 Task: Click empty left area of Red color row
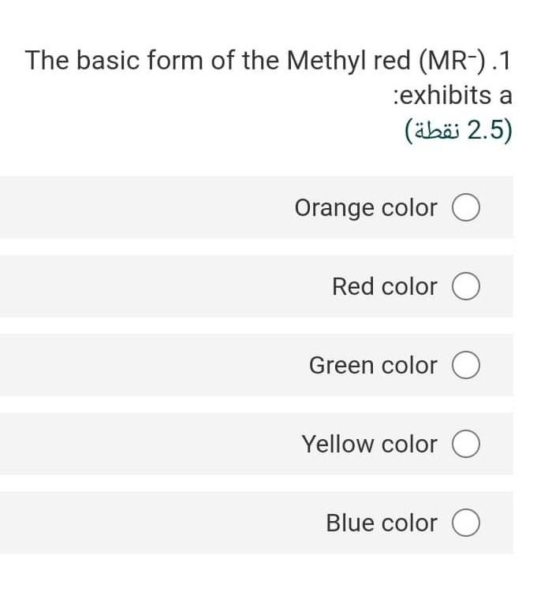[118, 287]
